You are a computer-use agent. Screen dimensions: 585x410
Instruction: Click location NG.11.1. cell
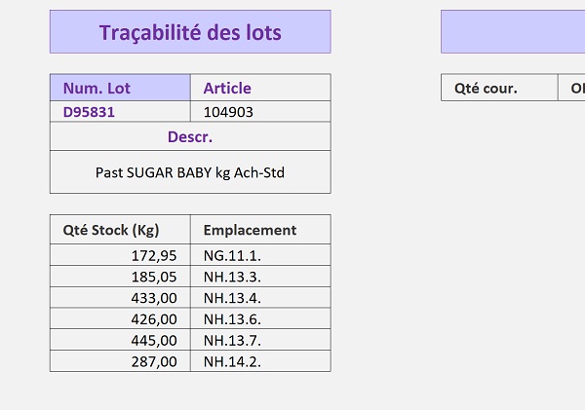[260, 255]
